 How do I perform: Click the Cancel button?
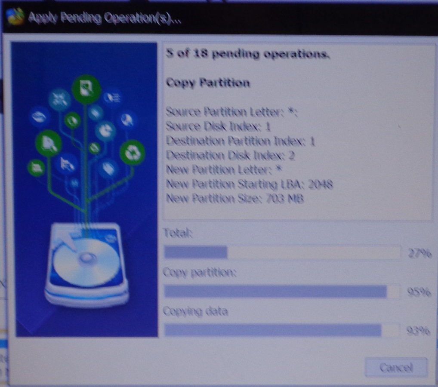click(x=396, y=367)
